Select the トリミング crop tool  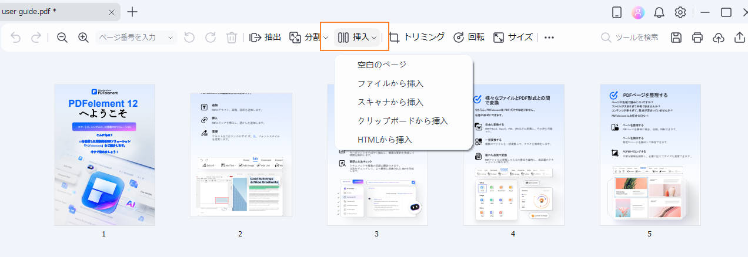(x=417, y=38)
